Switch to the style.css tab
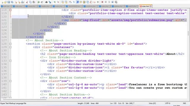The height and width of the screenshot is (106, 190). point(6,6)
